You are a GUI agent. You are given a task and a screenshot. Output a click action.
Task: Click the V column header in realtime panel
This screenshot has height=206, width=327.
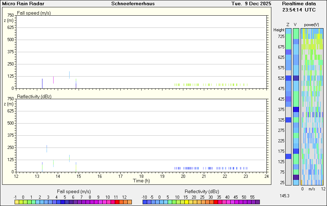pos(295,25)
